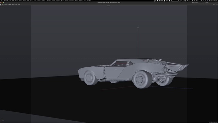The image size is (218, 123).
Task: Open the File menu
Action: (10, 1)
